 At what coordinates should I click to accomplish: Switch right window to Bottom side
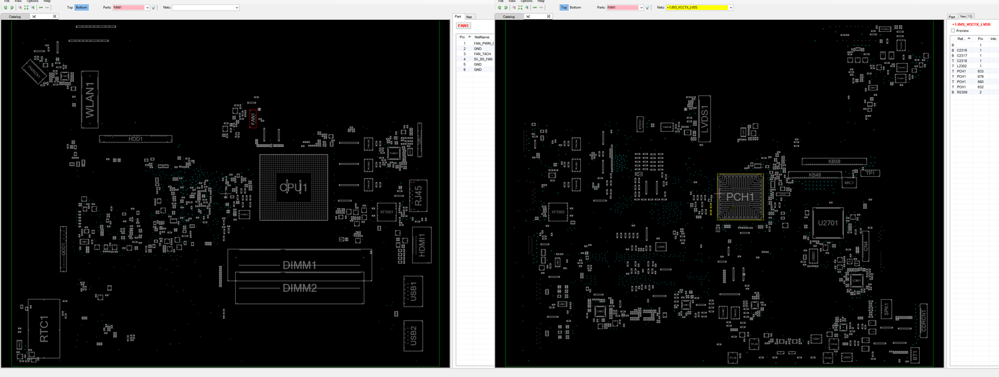575,7
